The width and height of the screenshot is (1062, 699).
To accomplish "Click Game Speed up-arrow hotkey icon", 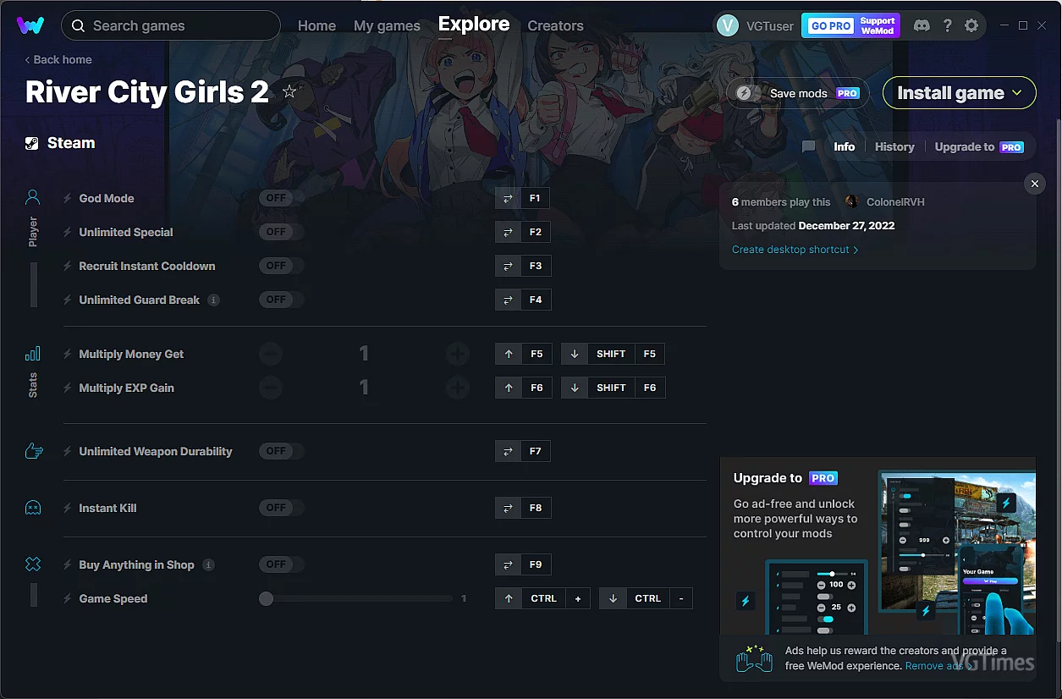I will point(508,598).
